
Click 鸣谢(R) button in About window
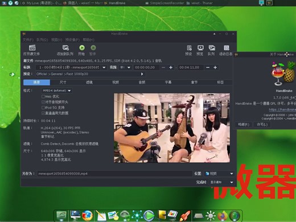point(244,125)
